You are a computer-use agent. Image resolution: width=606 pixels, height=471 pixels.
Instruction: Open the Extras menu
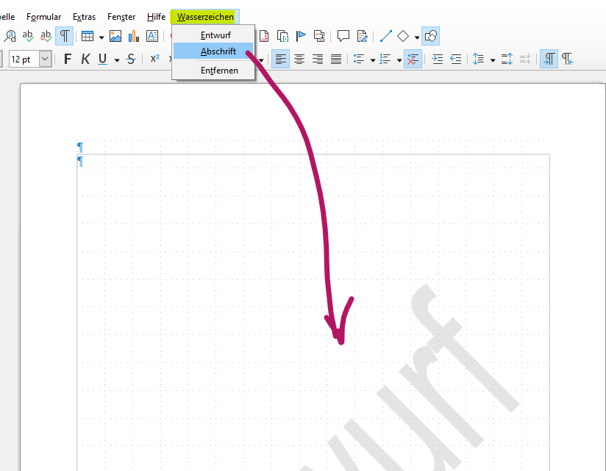tap(84, 17)
